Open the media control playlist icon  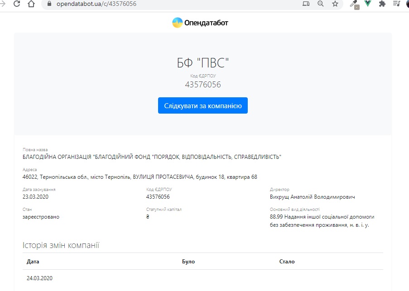396,4
